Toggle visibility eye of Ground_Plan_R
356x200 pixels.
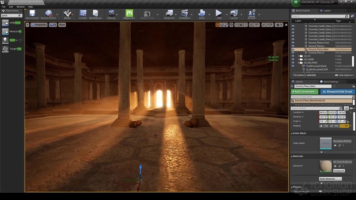[x=293, y=53]
